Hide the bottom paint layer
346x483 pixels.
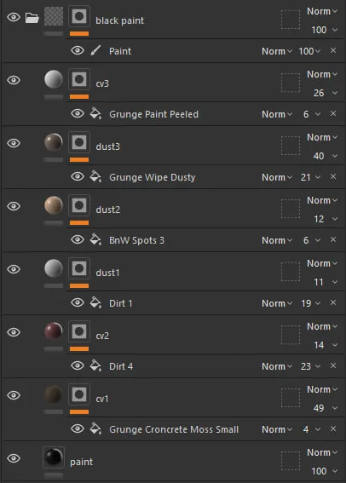[14, 458]
